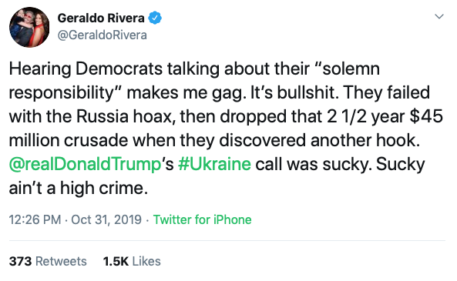Open the Twitter for iPhone source link
The image size is (457, 281).
202,220
